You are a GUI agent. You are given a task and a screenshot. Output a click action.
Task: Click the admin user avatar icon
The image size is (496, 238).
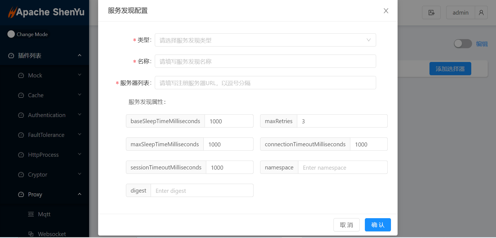(481, 13)
